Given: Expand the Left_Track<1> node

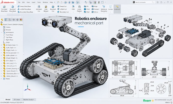Looking at the screenshot, I should coord(1,48).
